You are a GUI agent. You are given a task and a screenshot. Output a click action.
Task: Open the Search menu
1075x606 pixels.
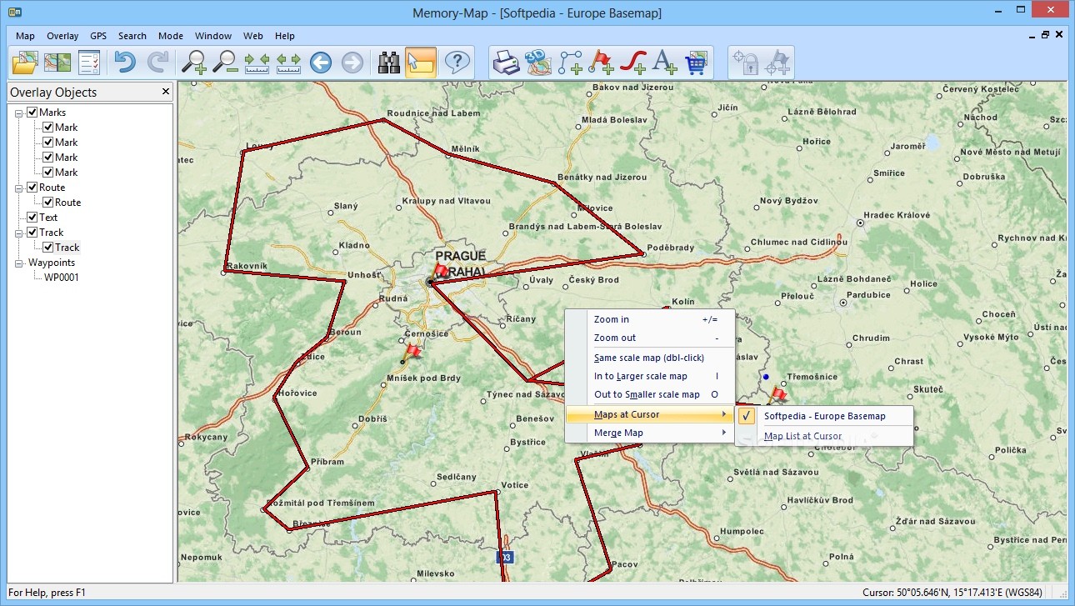point(132,36)
